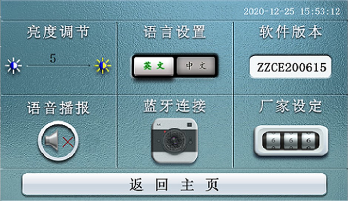Select 中文 language option
The width and height of the screenshot is (348, 201).
(x=196, y=66)
